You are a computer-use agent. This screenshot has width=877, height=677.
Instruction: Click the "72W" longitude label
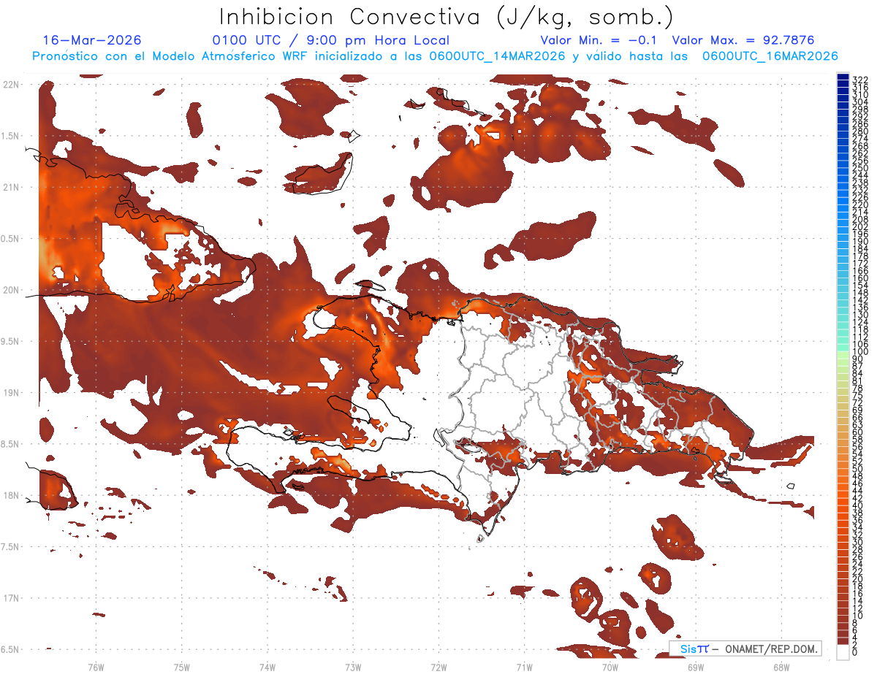(438, 667)
